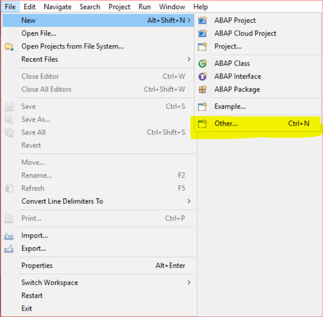Choose Print... from the menu
The width and height of the screenshot is (323, 317).
[98, 219]
